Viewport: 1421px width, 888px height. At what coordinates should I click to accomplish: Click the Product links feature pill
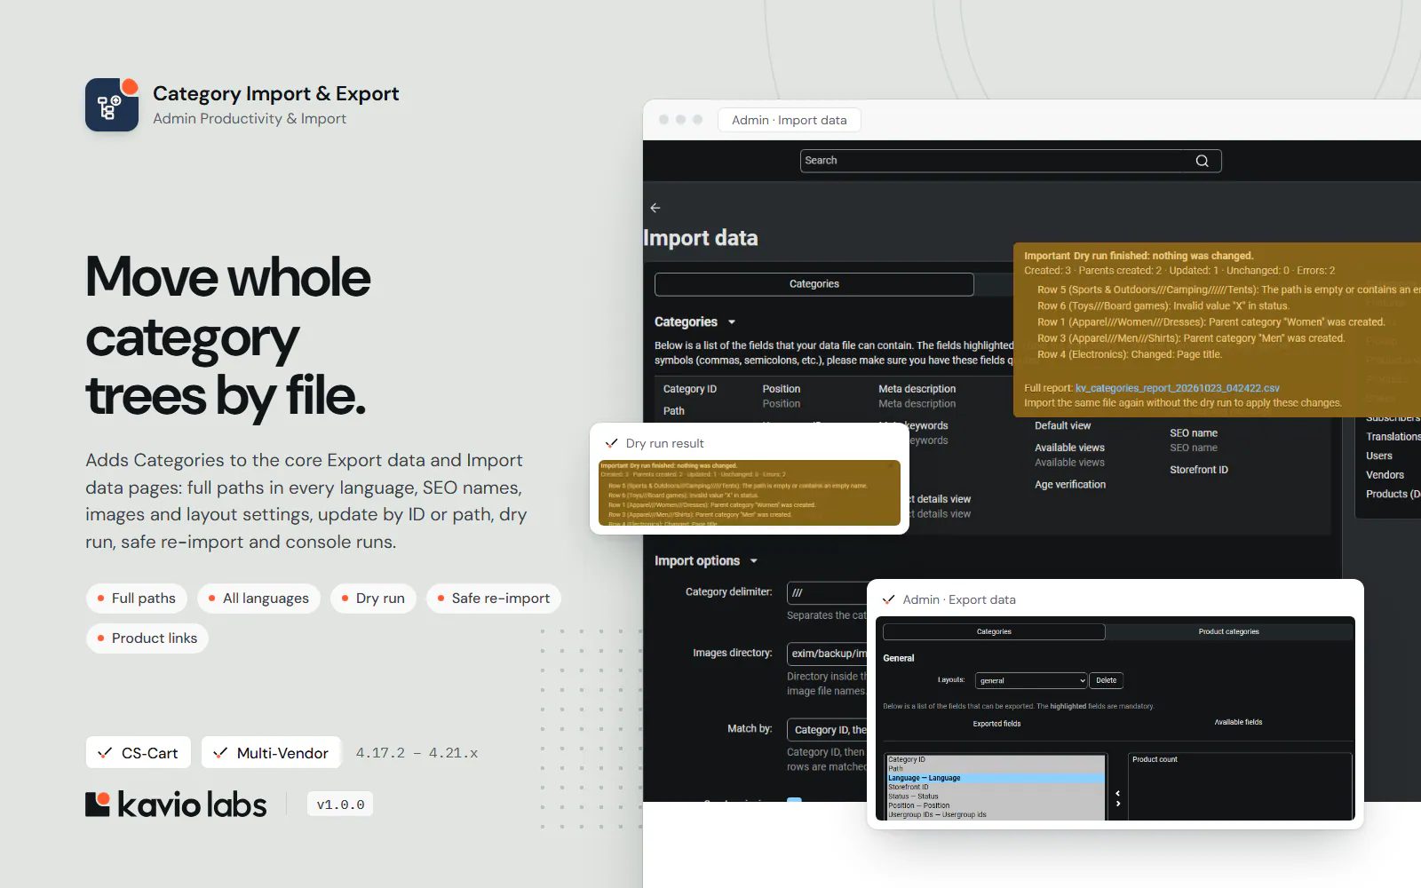tap(147, 638)
